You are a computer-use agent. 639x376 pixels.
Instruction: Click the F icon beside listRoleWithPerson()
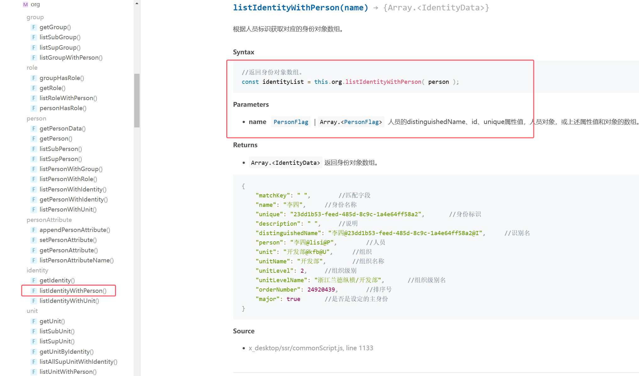tap(34, 98)
